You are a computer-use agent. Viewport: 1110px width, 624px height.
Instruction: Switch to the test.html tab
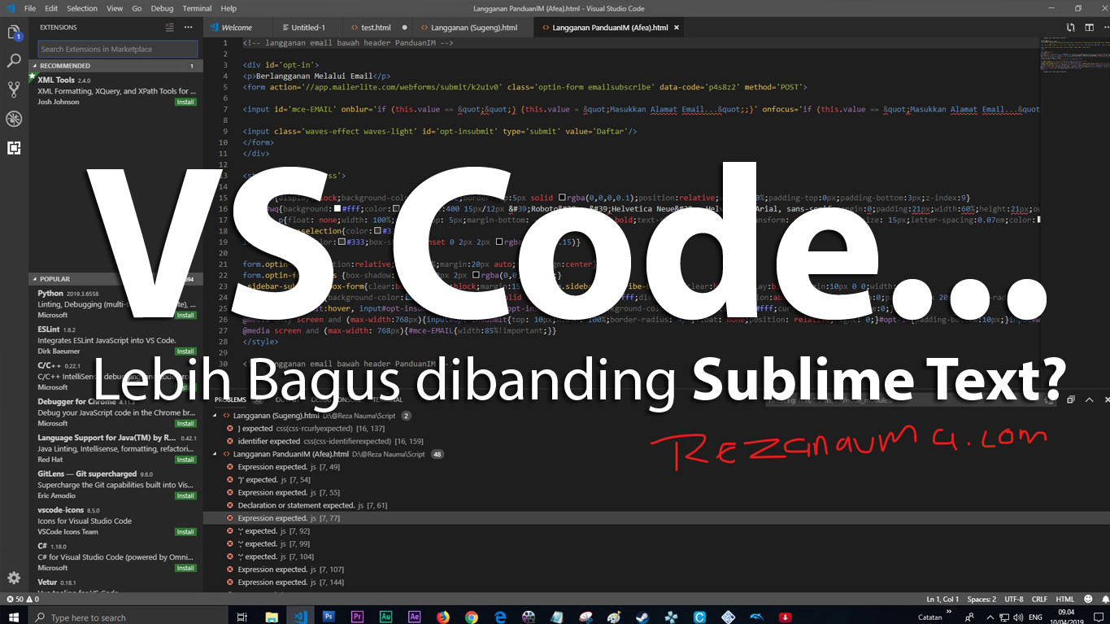[377, 27]
